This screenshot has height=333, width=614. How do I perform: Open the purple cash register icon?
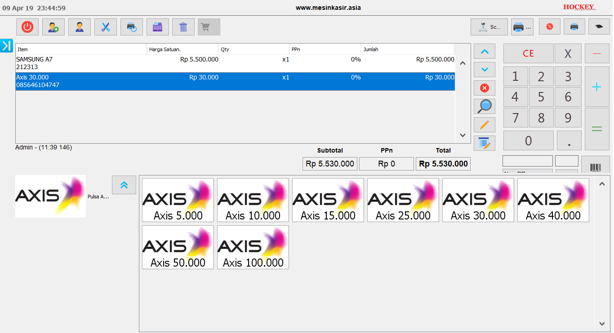pos(158,27)
